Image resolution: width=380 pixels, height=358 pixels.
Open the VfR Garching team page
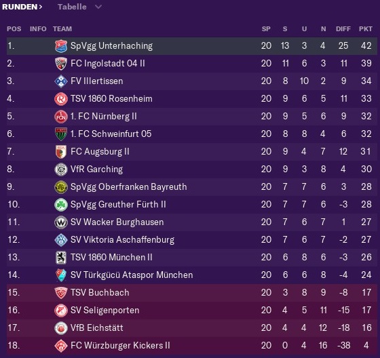point(96,170)
